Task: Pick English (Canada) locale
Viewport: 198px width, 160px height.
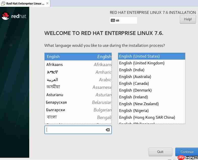Action: point(152,84)
